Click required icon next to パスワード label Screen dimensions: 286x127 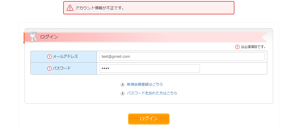[49, 68]
